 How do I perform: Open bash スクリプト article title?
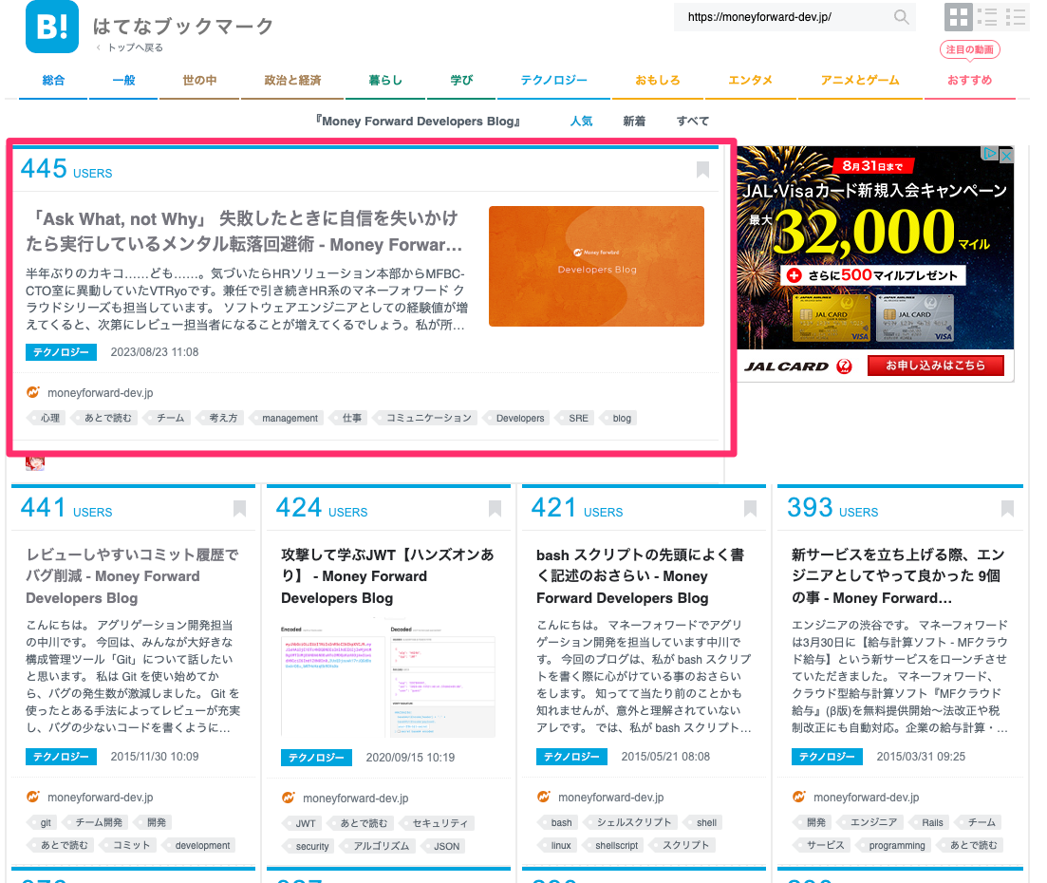[641, 575]
